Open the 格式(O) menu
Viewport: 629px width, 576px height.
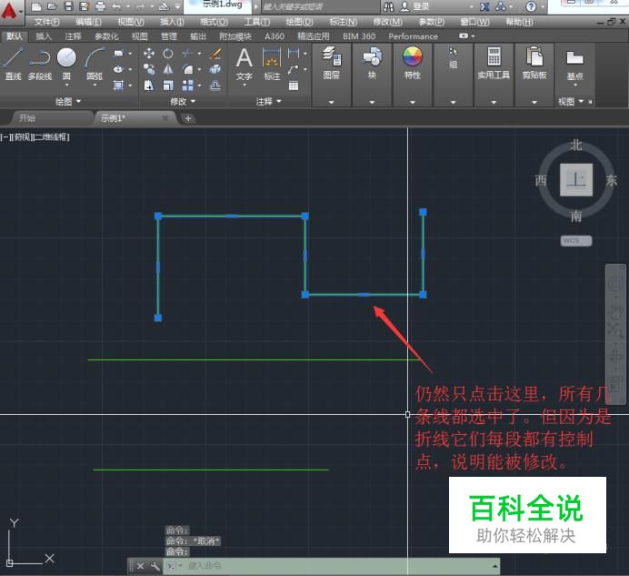coord(214,22)
